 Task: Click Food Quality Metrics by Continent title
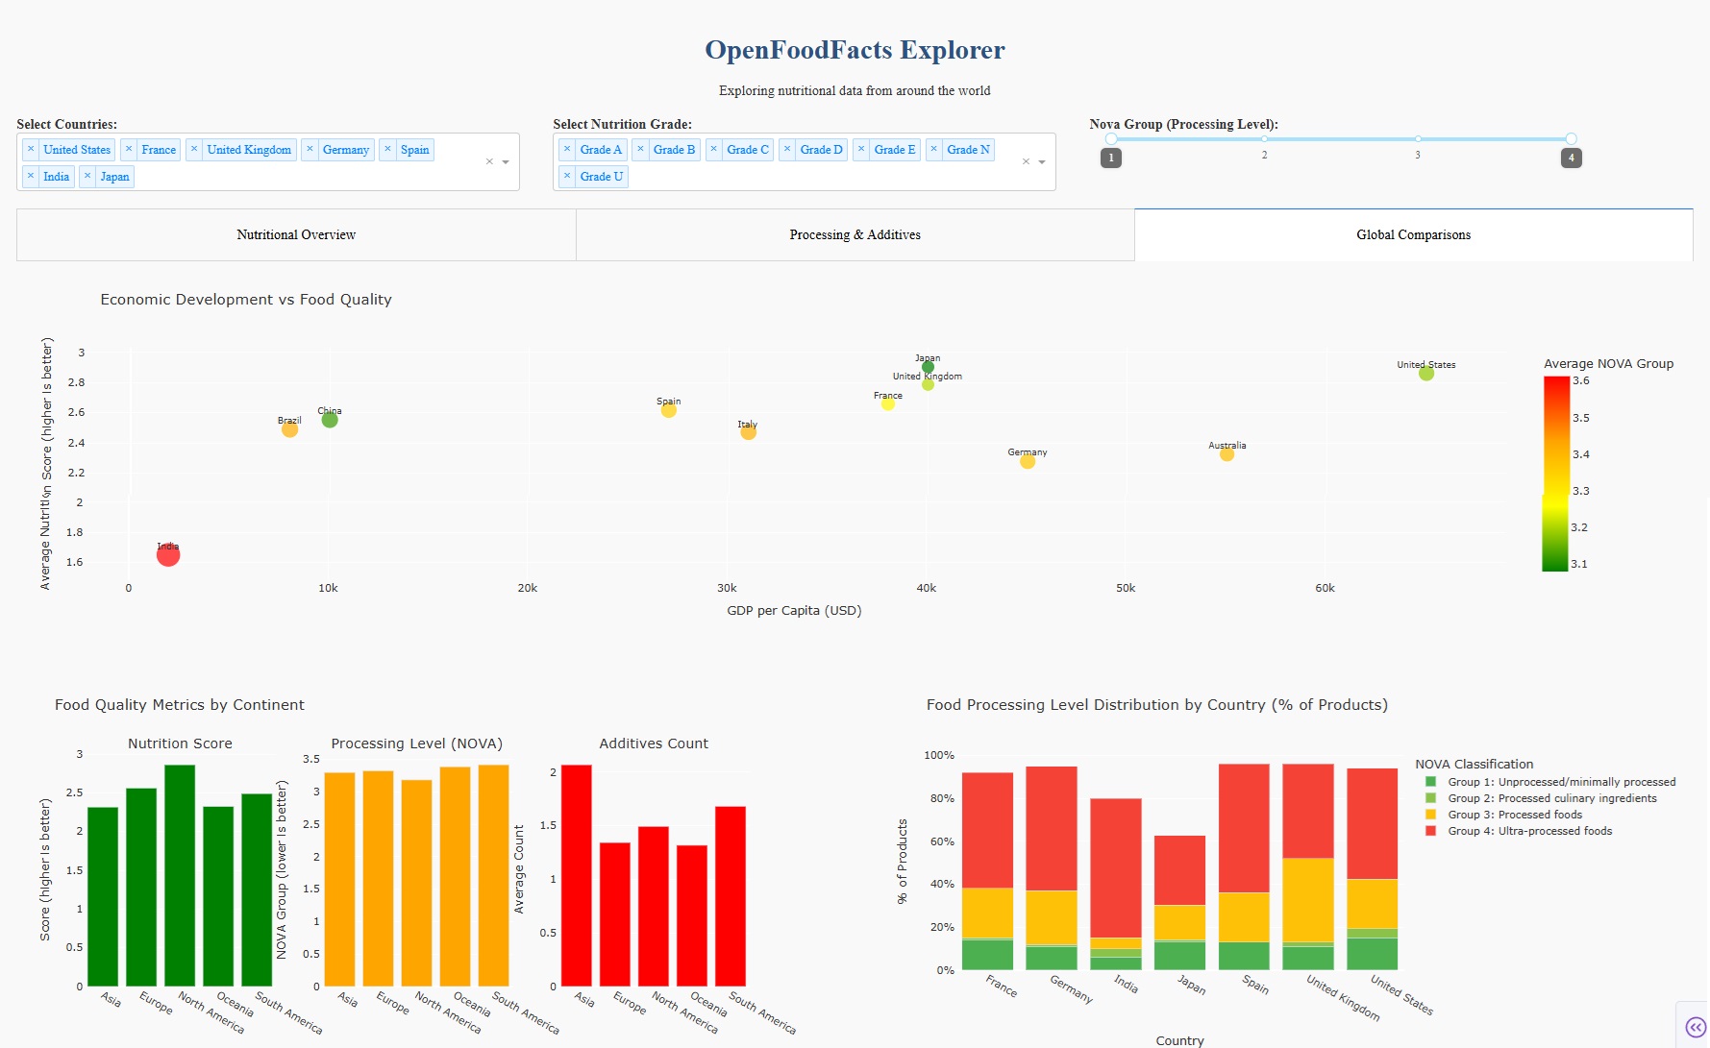[x=180, y=705]
